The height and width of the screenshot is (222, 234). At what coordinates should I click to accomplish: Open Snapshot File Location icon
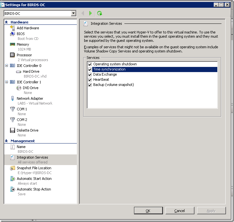point(13,168)
